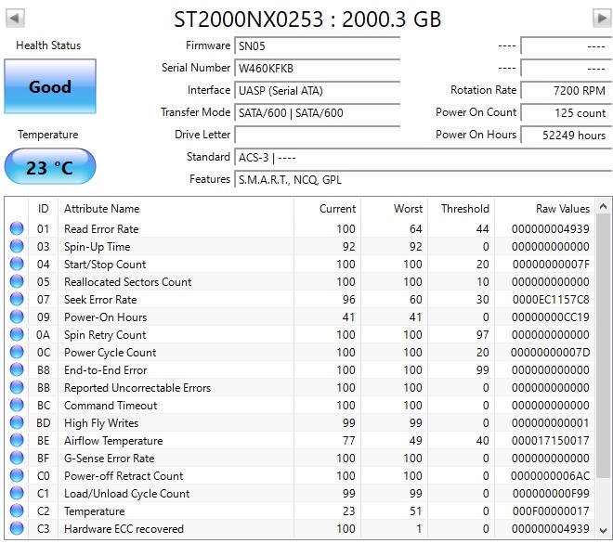Click the Firmware field showing SN05
This screenshot has width=613, height=543.
(x=317, y=45)
